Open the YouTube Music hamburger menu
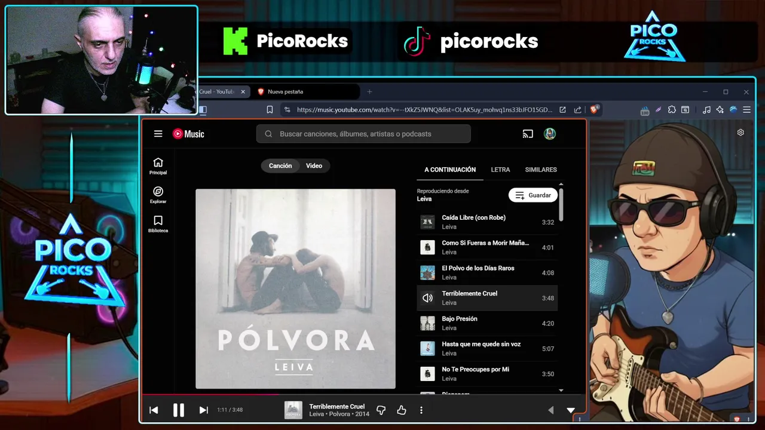This screenshot has height=430, width=765. coord(158,134)
